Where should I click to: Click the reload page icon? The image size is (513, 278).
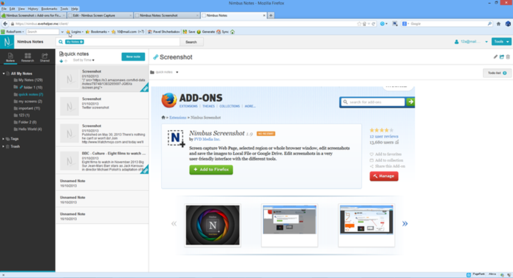point(373,24)
